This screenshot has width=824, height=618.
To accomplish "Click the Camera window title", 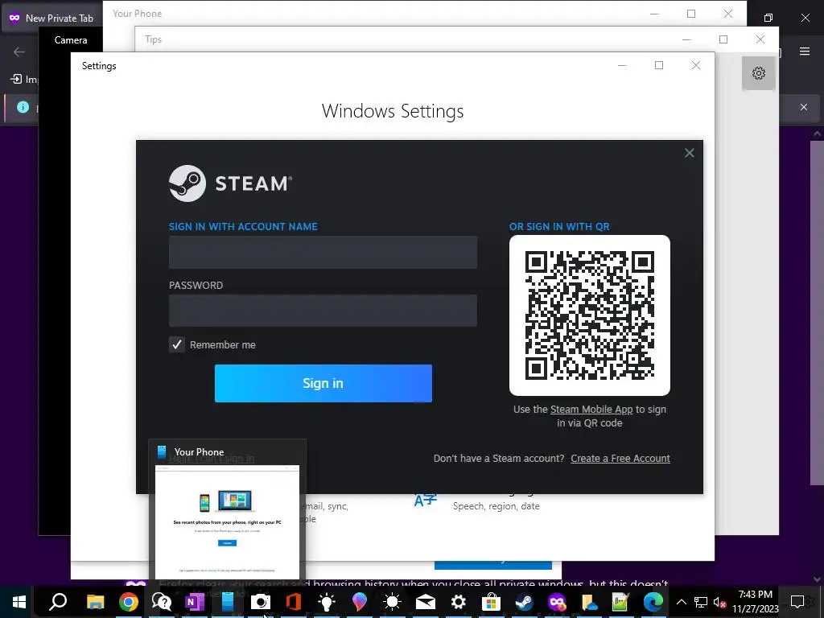I will click(x=71, y=40).
